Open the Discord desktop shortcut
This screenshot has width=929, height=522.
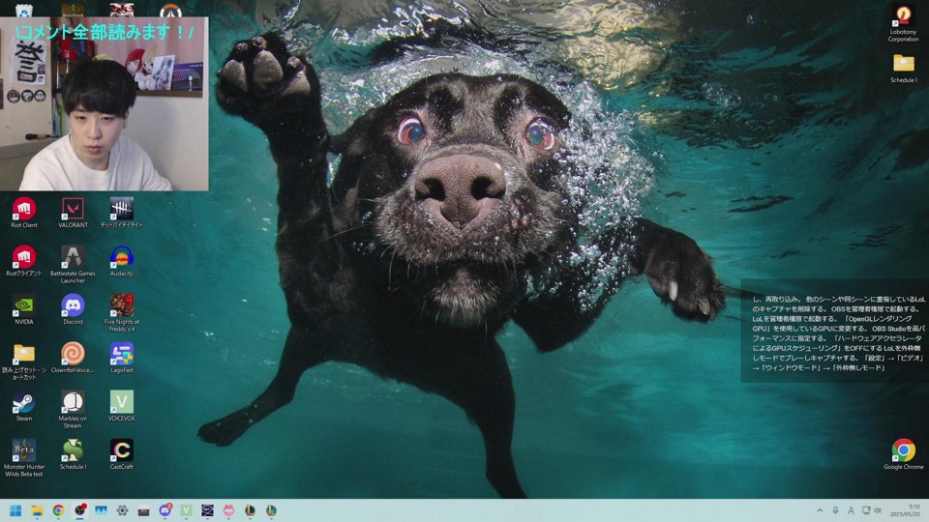tap(73, 305)
